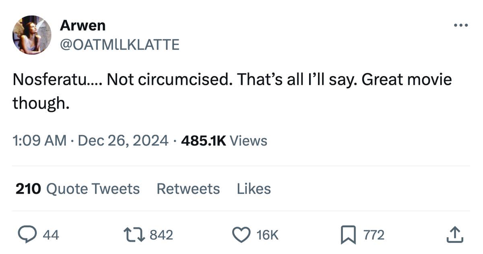
Task: Click the 16K likes count
Action: (267, 235)
